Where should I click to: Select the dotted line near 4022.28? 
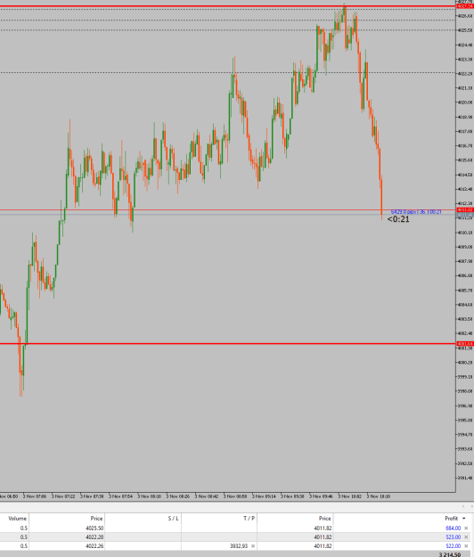(x=227, y=73)
